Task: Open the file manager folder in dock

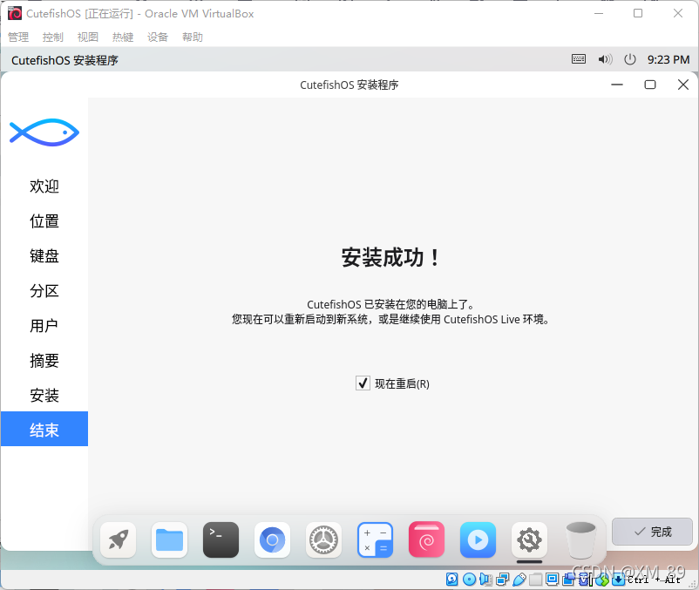Action: click(169, 539)
